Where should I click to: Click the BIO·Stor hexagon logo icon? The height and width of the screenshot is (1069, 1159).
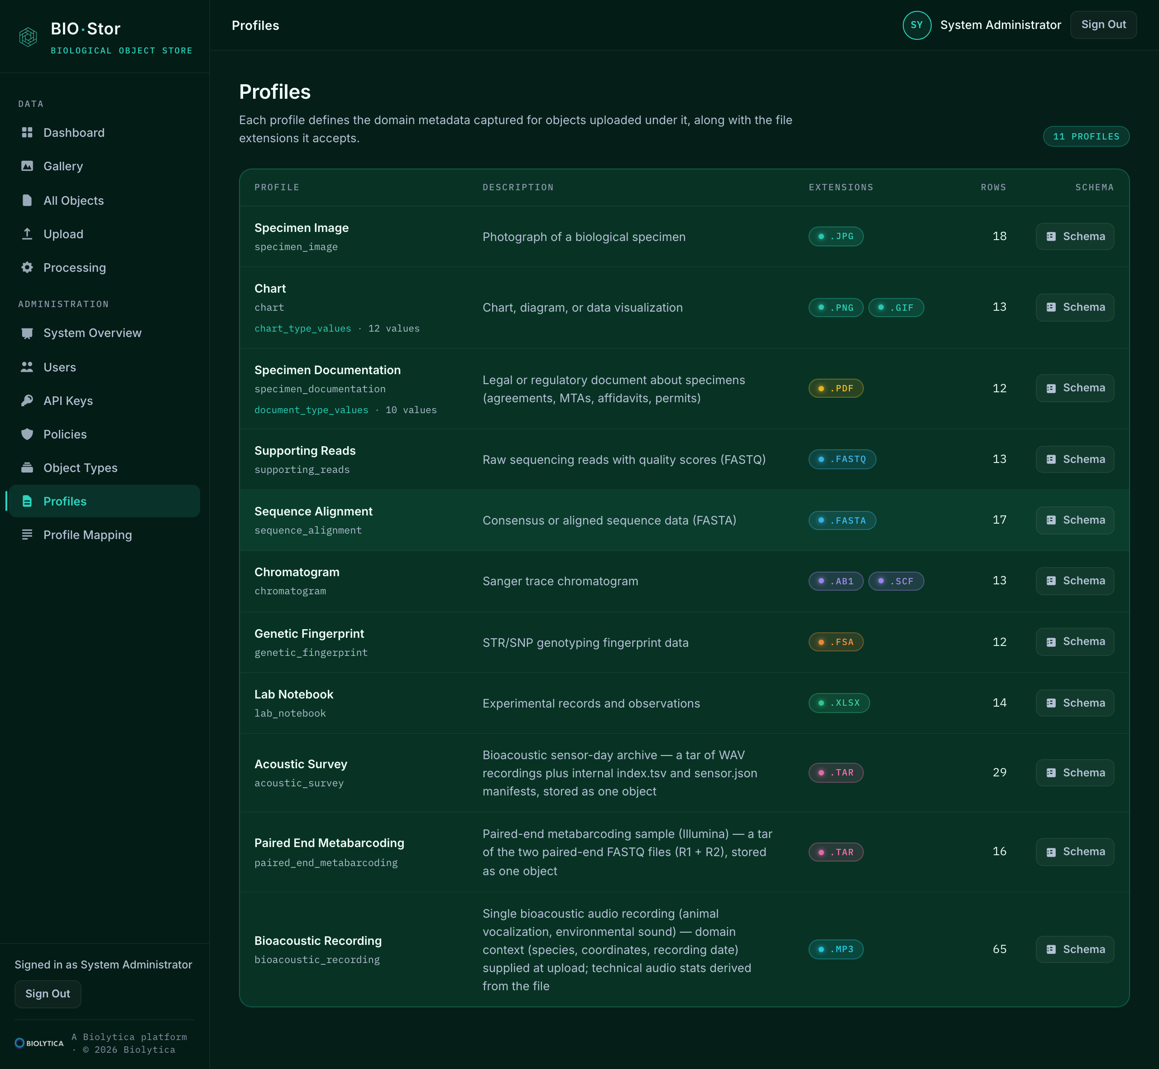(x=28, y=37)
